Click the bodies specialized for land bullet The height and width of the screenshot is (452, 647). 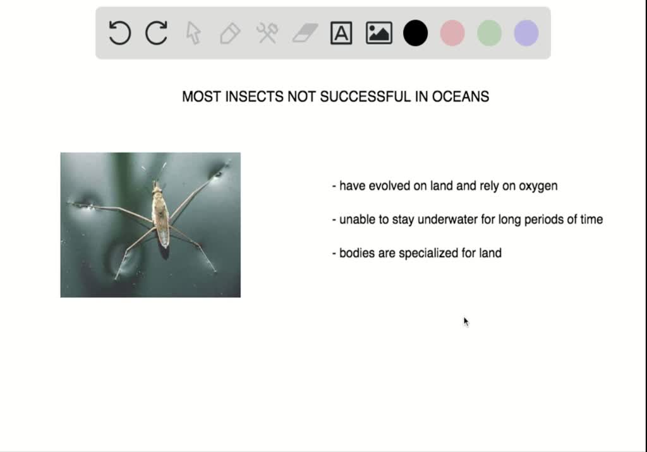click(x=414, y=253)
